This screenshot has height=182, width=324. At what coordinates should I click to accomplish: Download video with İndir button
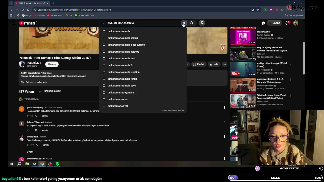coord(214,64)
